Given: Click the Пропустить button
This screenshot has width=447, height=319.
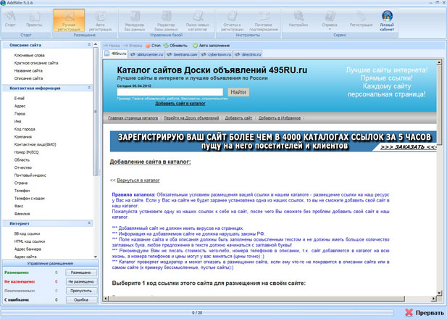Looking at the screenshot, I should click(81, 291).
